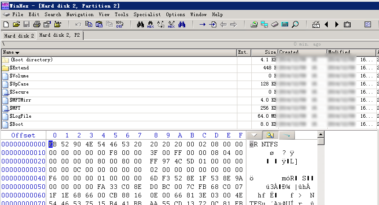Open the Specialist menu

pos(147,14)
